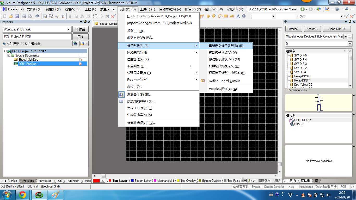Open the Projects panel menu triangle
Viewport: 356px width, 200px height.
coord(81,22)
